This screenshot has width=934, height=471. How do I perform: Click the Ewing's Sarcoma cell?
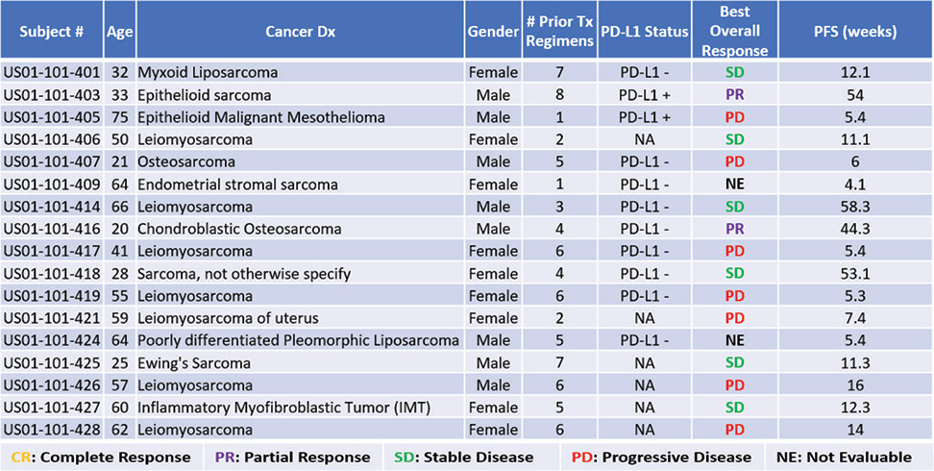[194, 363]
